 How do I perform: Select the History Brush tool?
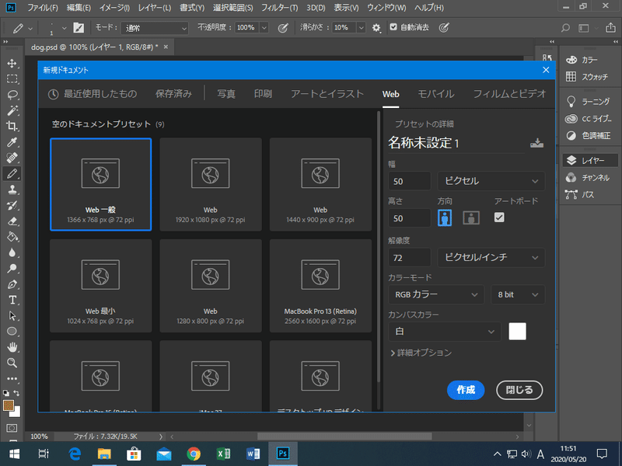12,205
